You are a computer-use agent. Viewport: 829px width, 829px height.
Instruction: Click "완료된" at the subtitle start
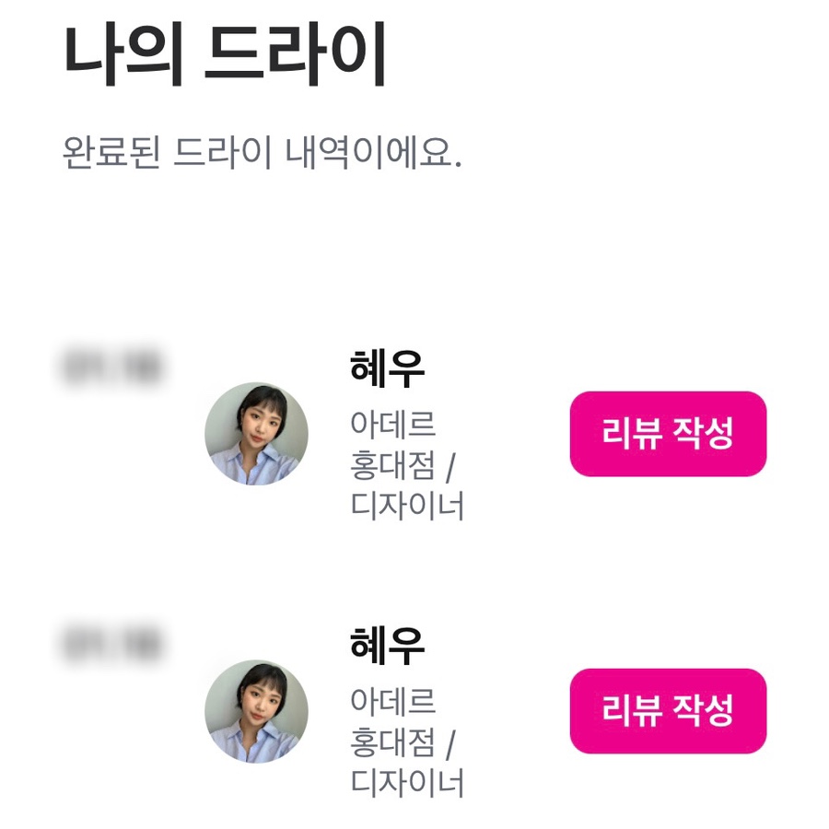(x=111, y=153)
